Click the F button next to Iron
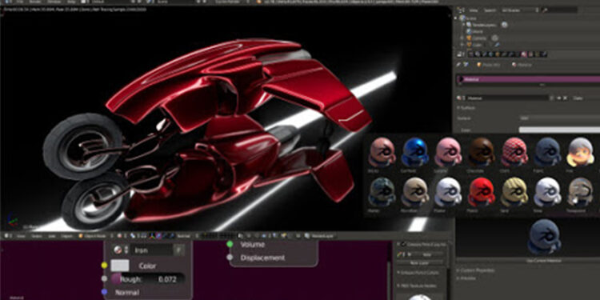Viewport: 600px width, 300px height. click(x=178, y=250)
